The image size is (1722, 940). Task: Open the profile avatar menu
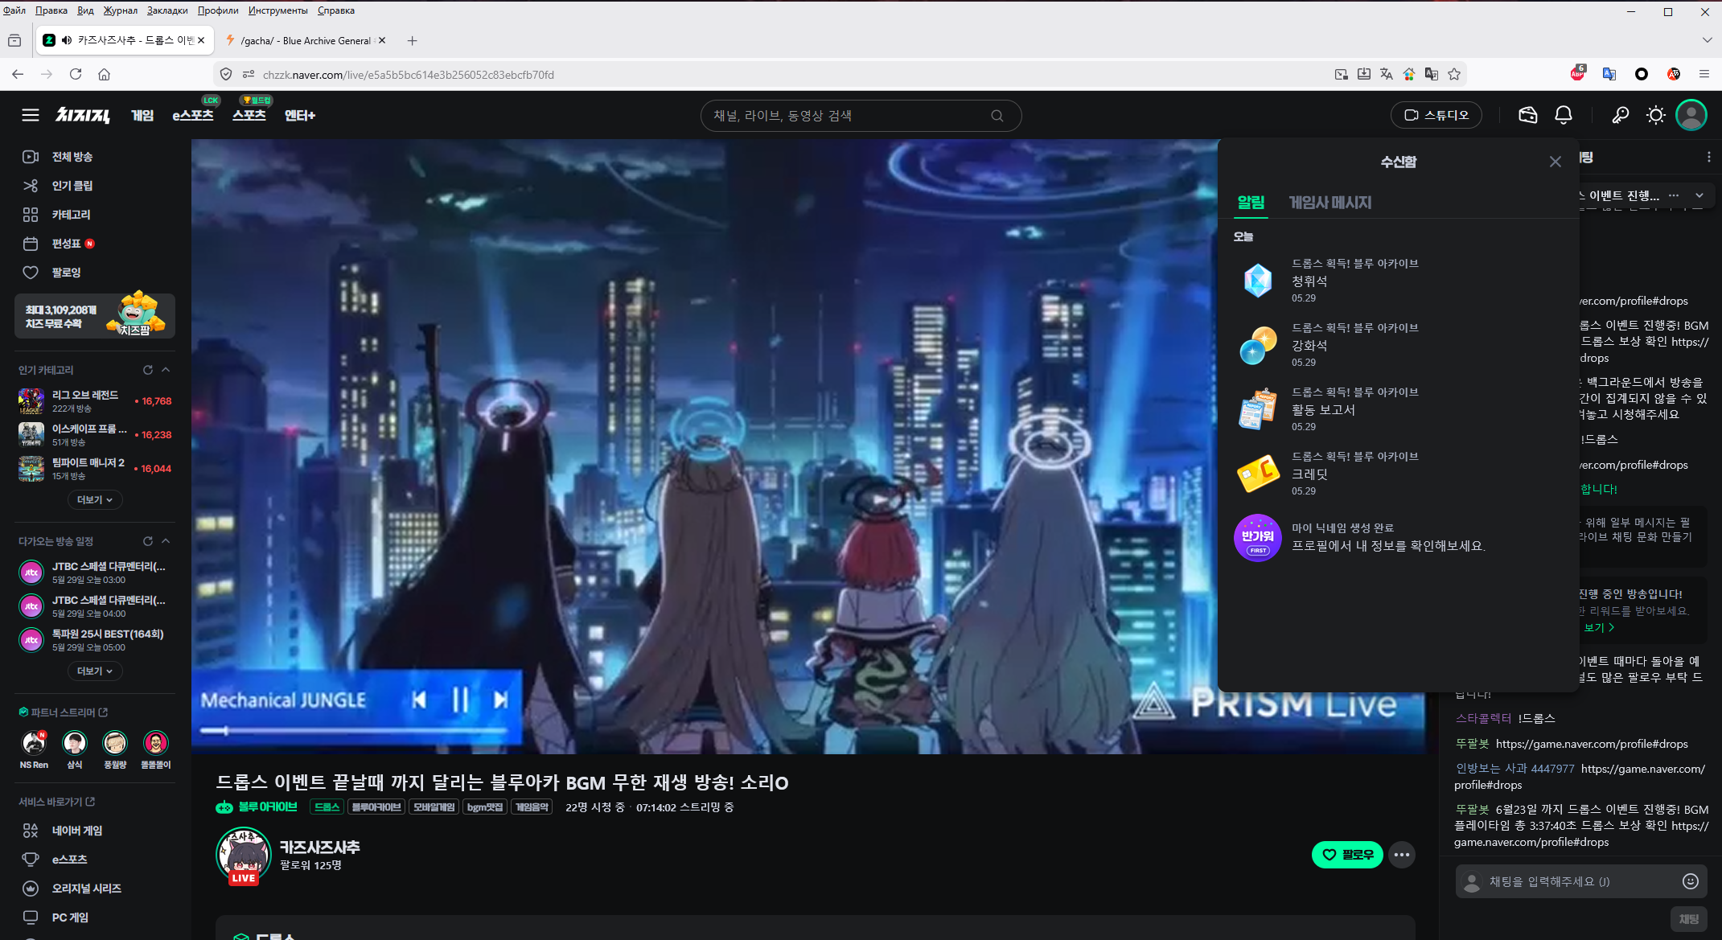click(1691, 115)
